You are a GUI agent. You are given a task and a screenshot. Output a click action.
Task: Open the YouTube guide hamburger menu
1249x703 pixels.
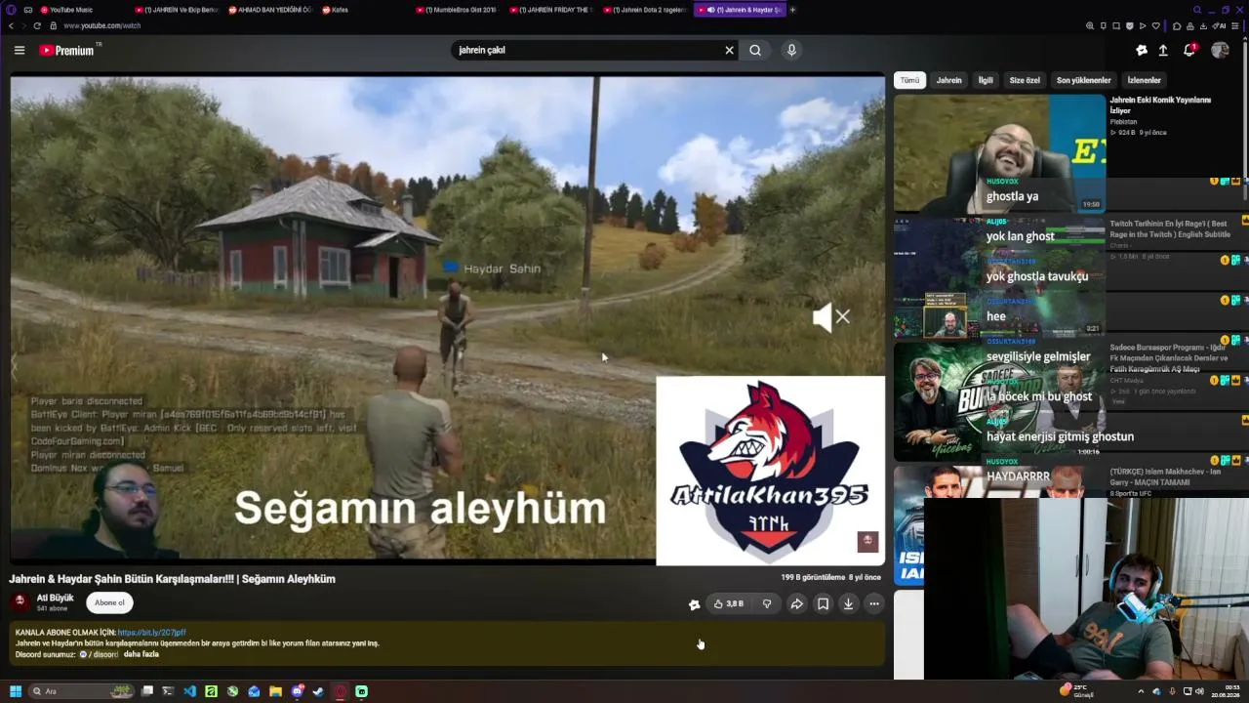pos(20,50)
